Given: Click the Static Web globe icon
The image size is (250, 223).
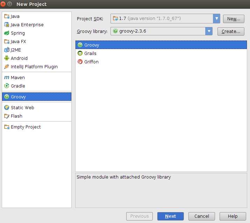Looking at the screenshot, I should coord(7,107).
